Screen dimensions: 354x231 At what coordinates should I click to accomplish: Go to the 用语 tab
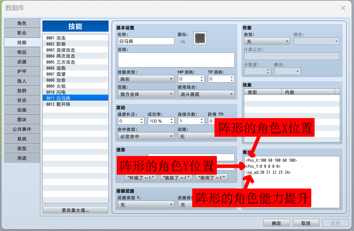click(x=22, y=158)
